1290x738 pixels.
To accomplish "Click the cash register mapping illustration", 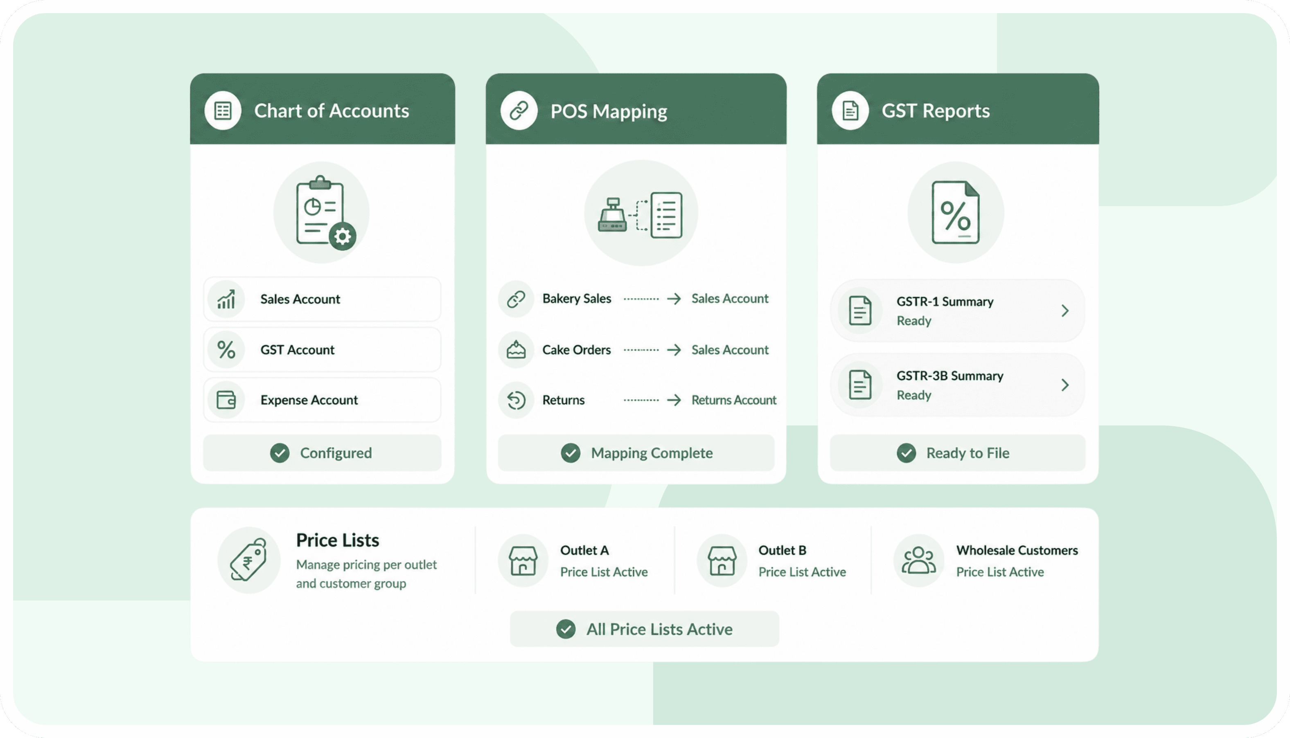I will click(x=641, y=214).
